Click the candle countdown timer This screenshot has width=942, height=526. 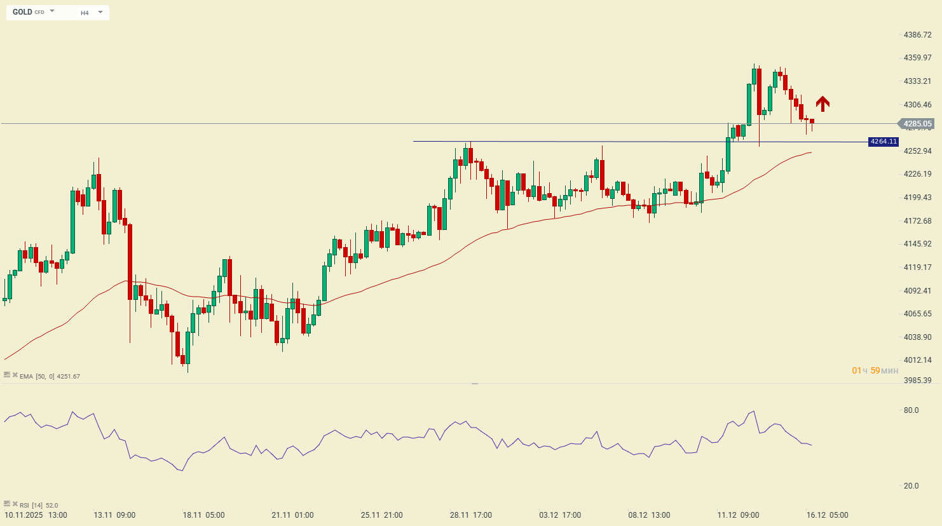[x=875, y=370]
